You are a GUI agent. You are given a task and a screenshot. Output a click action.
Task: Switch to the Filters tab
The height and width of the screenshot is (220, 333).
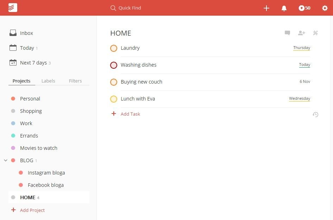click(x=75, y=81)
